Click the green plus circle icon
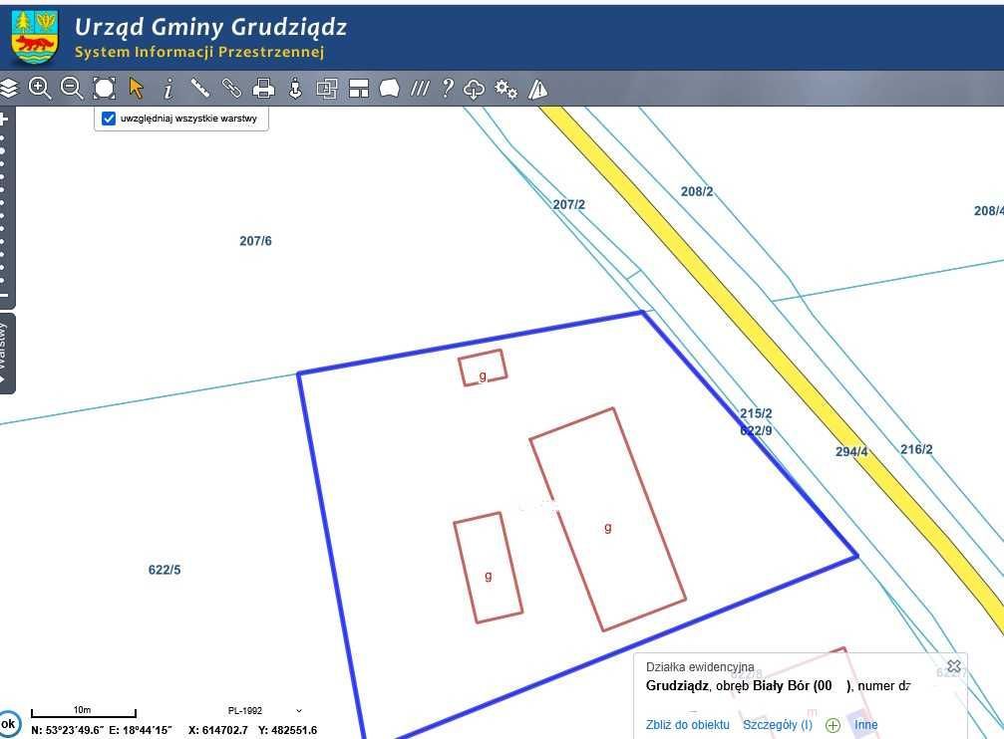 click(x=833, y=725)
